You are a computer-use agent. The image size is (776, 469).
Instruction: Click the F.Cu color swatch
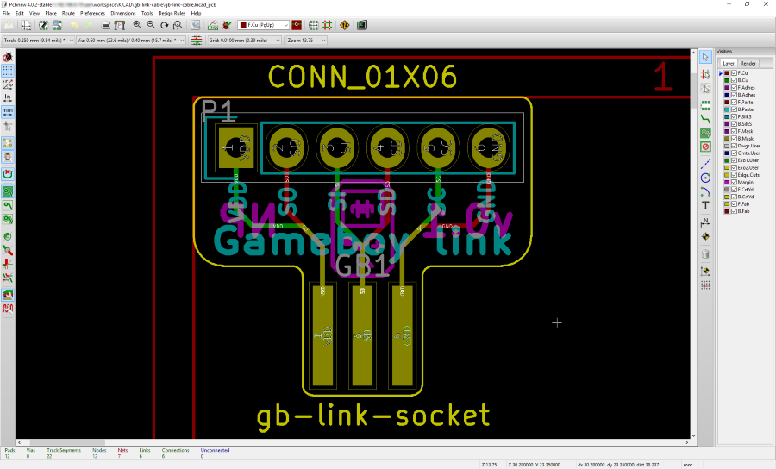tap(727, 73)
